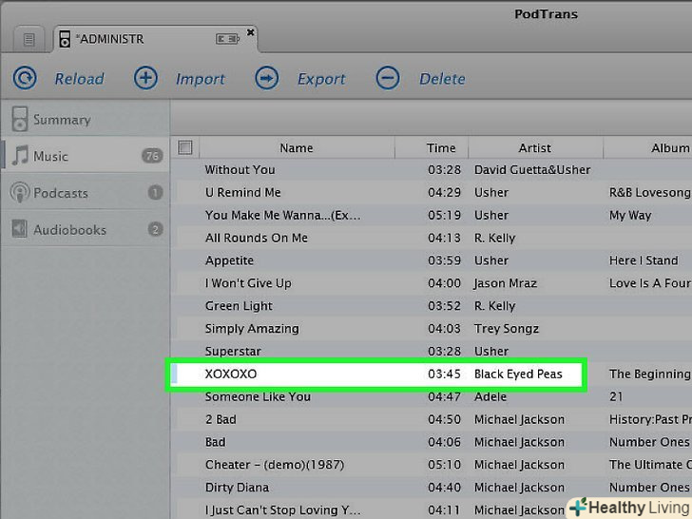Click the Export label
Screen dimensions: 692x519
tap(321, 80)
